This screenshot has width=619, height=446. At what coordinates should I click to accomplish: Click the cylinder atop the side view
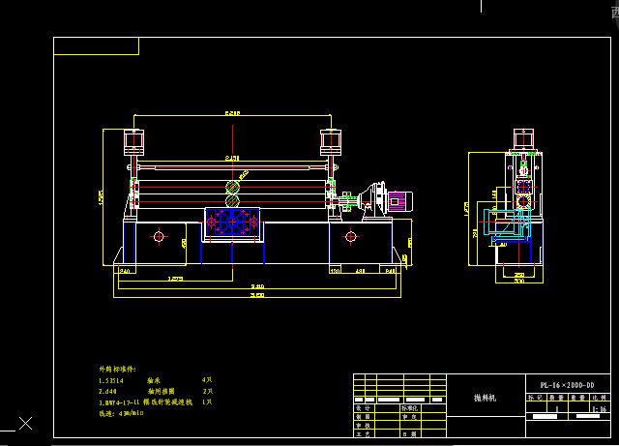(523, 139)
